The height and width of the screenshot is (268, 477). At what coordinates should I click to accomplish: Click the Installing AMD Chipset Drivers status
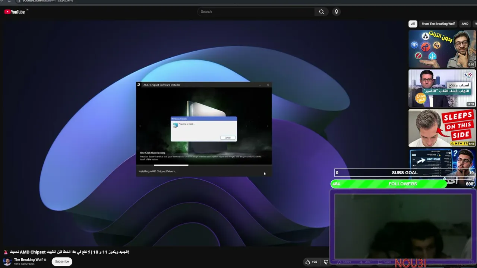coord(157,171)
